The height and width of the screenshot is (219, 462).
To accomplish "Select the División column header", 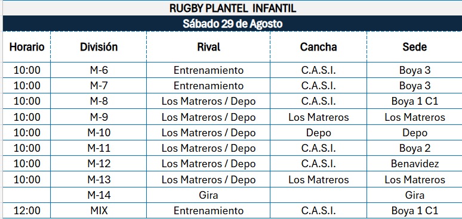I will [x=98, y=46].
